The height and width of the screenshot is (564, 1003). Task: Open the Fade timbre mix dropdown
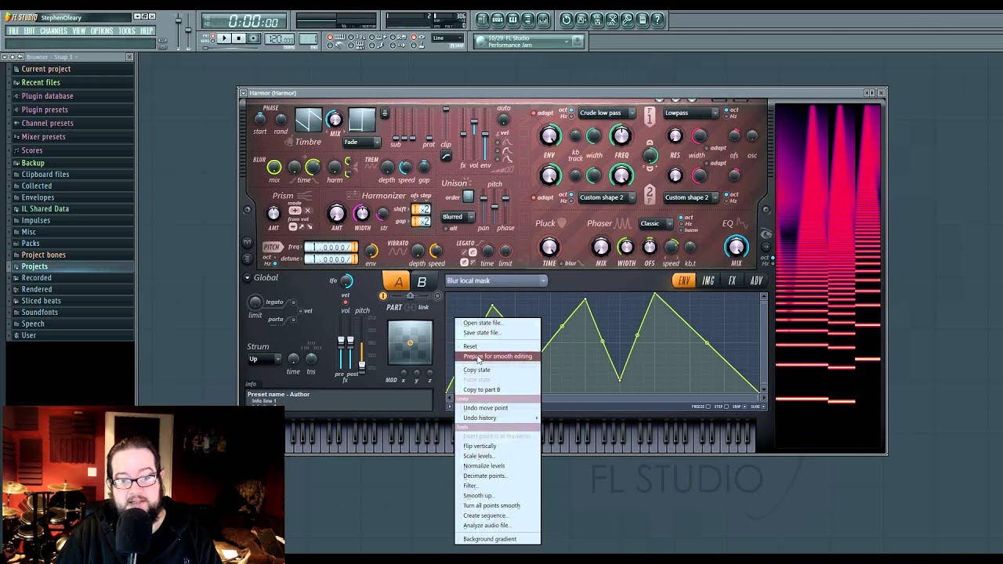click(361, 143)
